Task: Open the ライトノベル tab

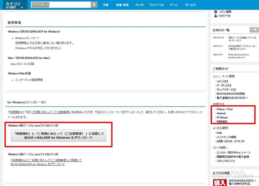Action: pos(156,5)
